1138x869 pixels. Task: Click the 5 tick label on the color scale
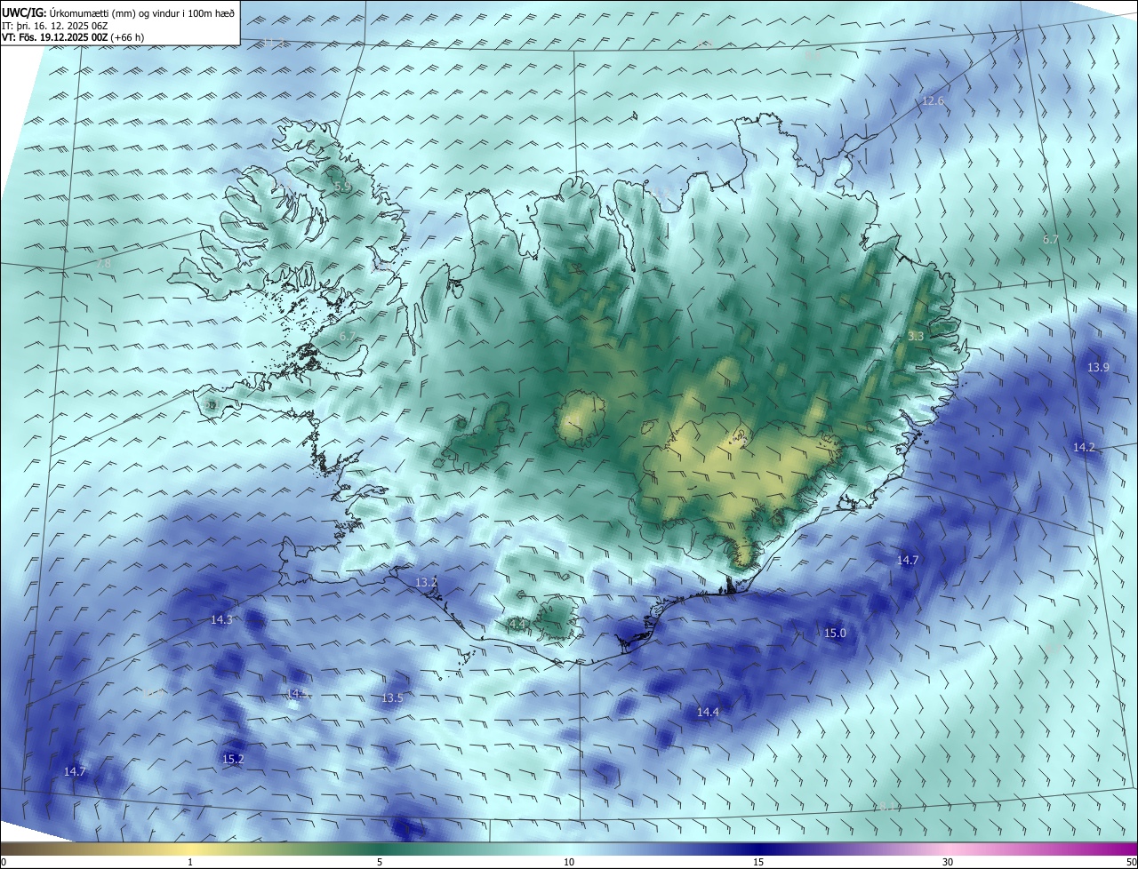click(380, 862)
